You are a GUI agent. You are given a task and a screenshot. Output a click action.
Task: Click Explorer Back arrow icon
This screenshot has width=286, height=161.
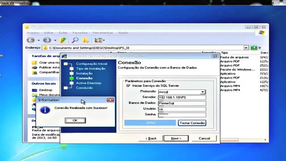coord(31,40)
